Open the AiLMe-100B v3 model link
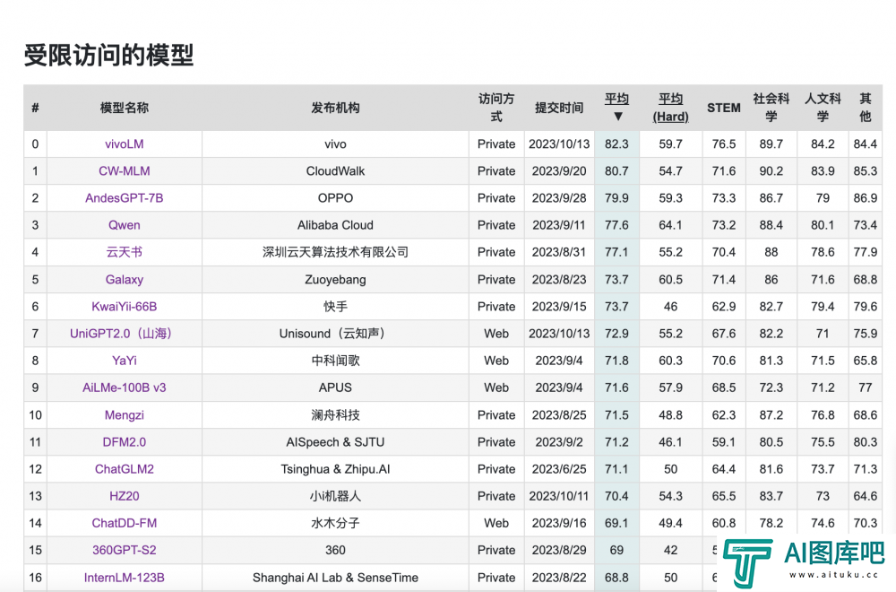This screenshot has width=896, height=592. tap(124, 387)
